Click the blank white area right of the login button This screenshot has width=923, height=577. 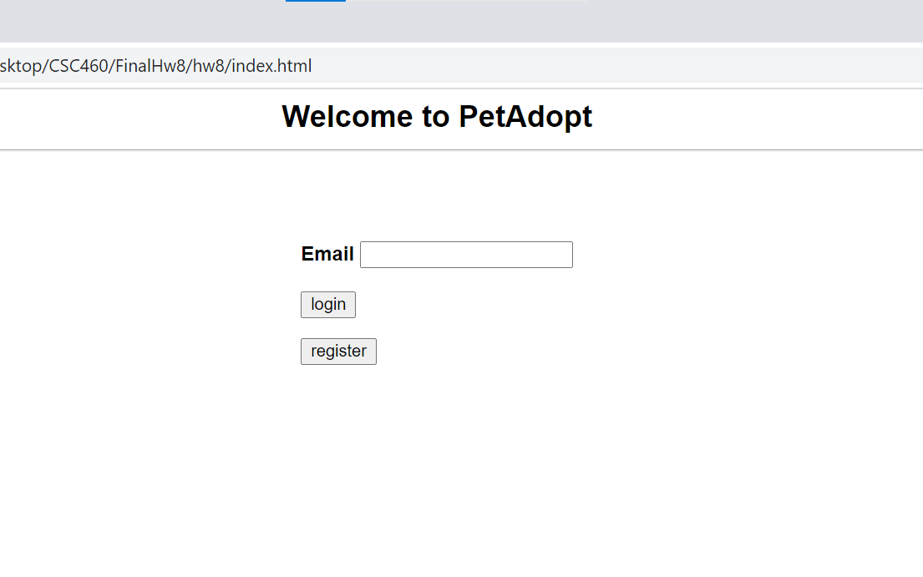(x=585, y=305)
